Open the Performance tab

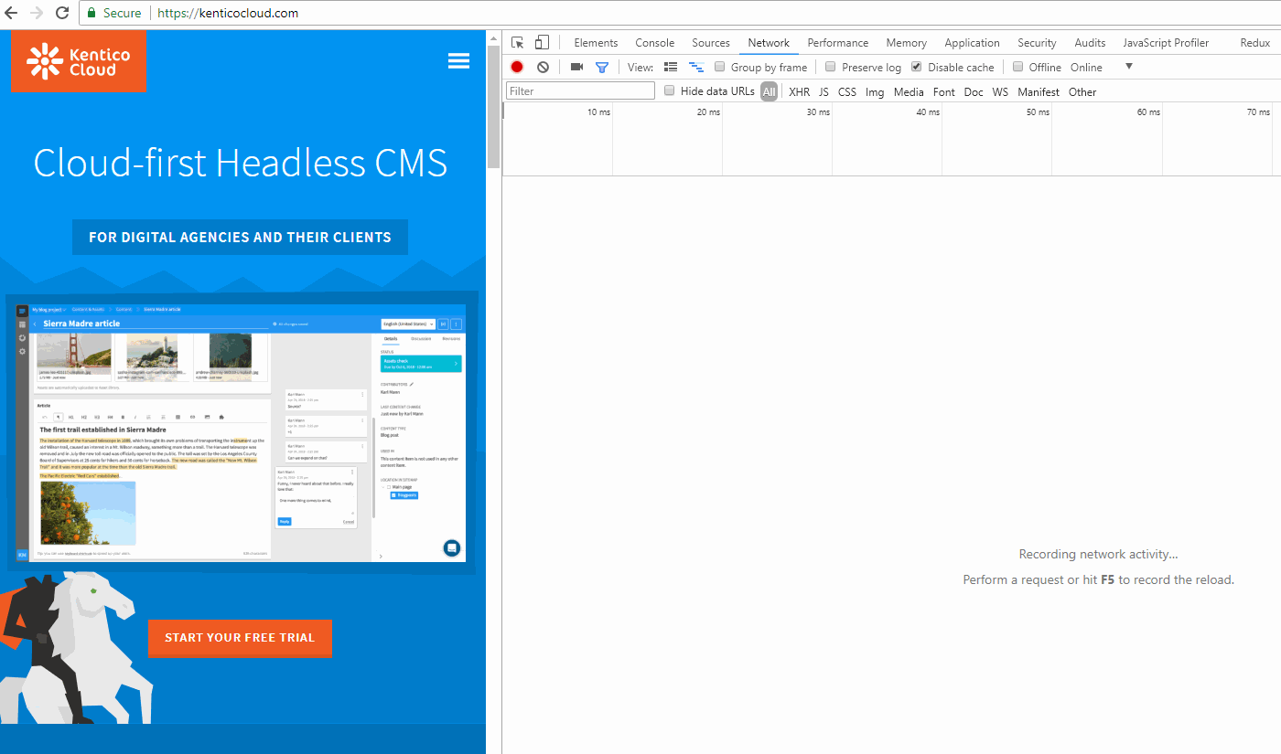tap(838, 43)
